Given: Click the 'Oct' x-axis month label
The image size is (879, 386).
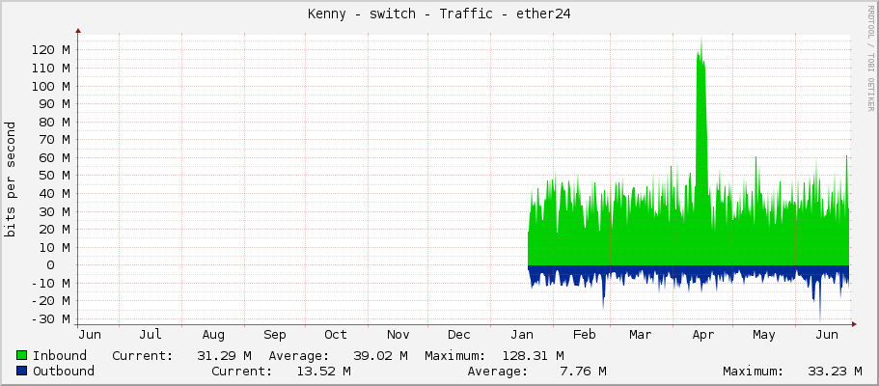Looking at the screenshot, I should [335, 335].
